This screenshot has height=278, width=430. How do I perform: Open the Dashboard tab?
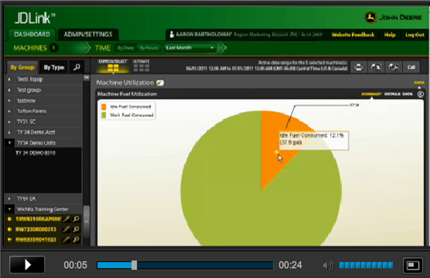(32, 34)
